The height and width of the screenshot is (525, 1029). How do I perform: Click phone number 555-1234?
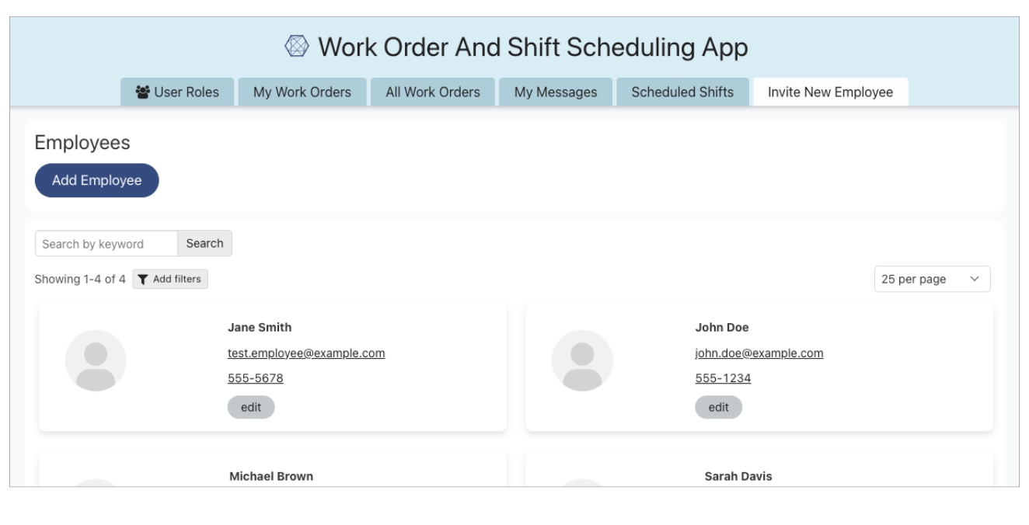pos(723,378)
